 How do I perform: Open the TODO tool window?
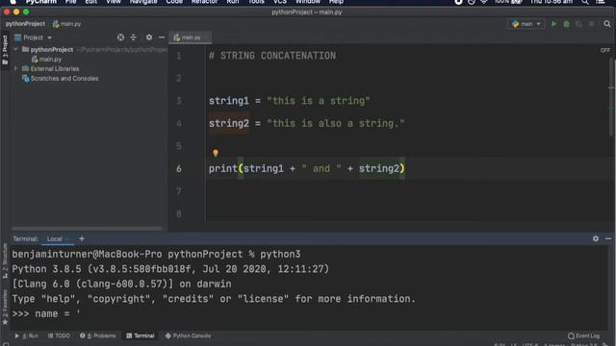click(59, 335)
